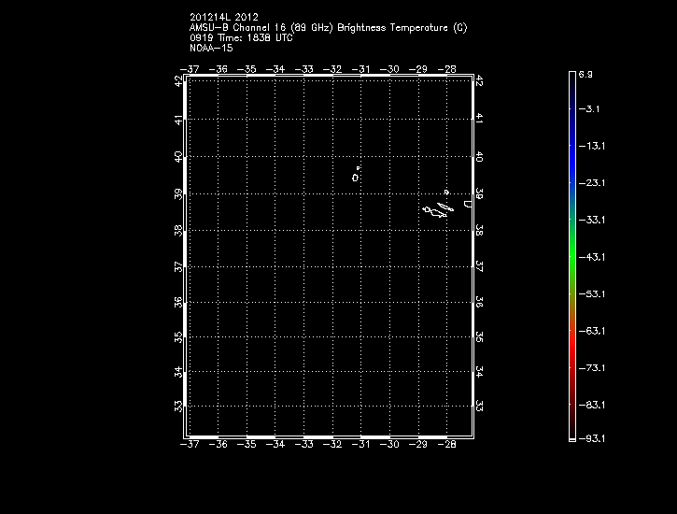Click the tiny island dot above the -31 island
This screenshot has width=677, height=514.
tap(358, 167)
